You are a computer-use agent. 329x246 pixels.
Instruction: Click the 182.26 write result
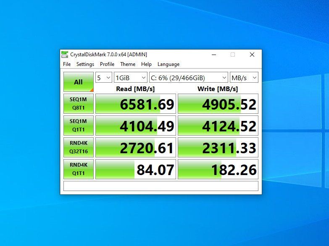[218, 169]
